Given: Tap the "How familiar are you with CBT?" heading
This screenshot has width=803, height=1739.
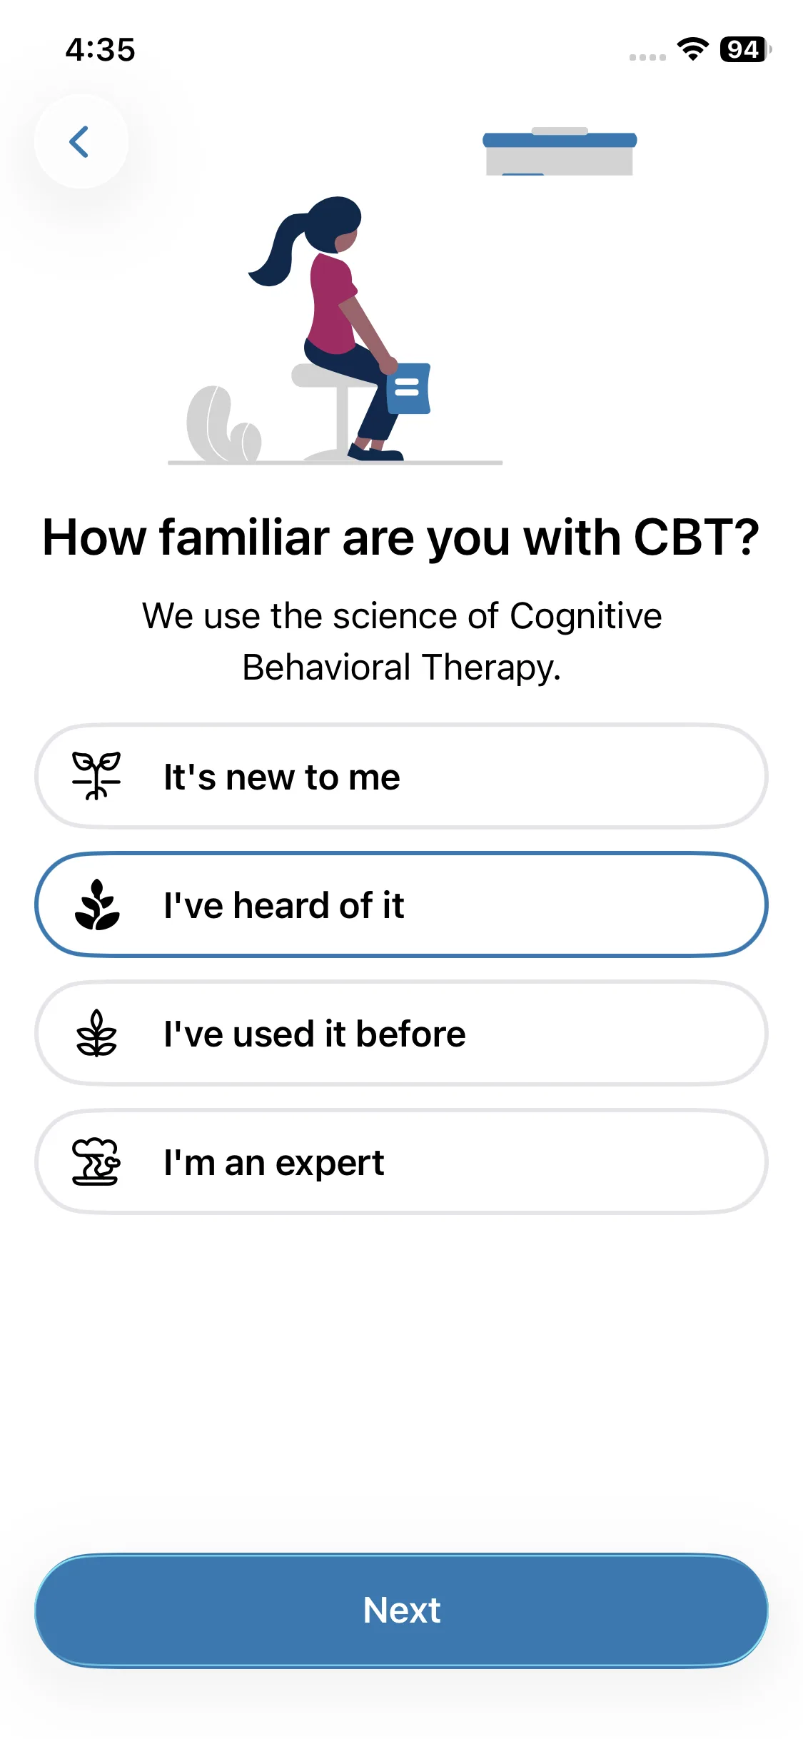Looking at the screenshot, I should [401, 537].
